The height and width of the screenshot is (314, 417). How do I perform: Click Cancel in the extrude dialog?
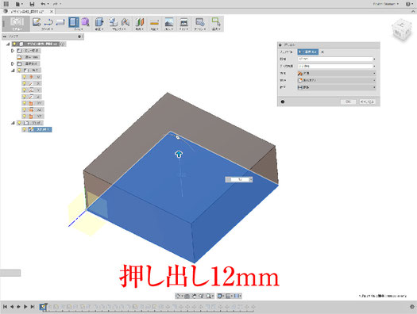click(x=367, y=101)
